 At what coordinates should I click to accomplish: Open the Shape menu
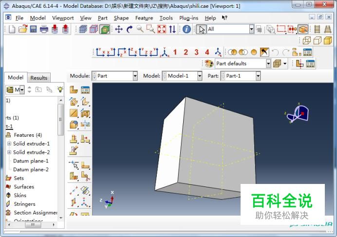point(121,18)
